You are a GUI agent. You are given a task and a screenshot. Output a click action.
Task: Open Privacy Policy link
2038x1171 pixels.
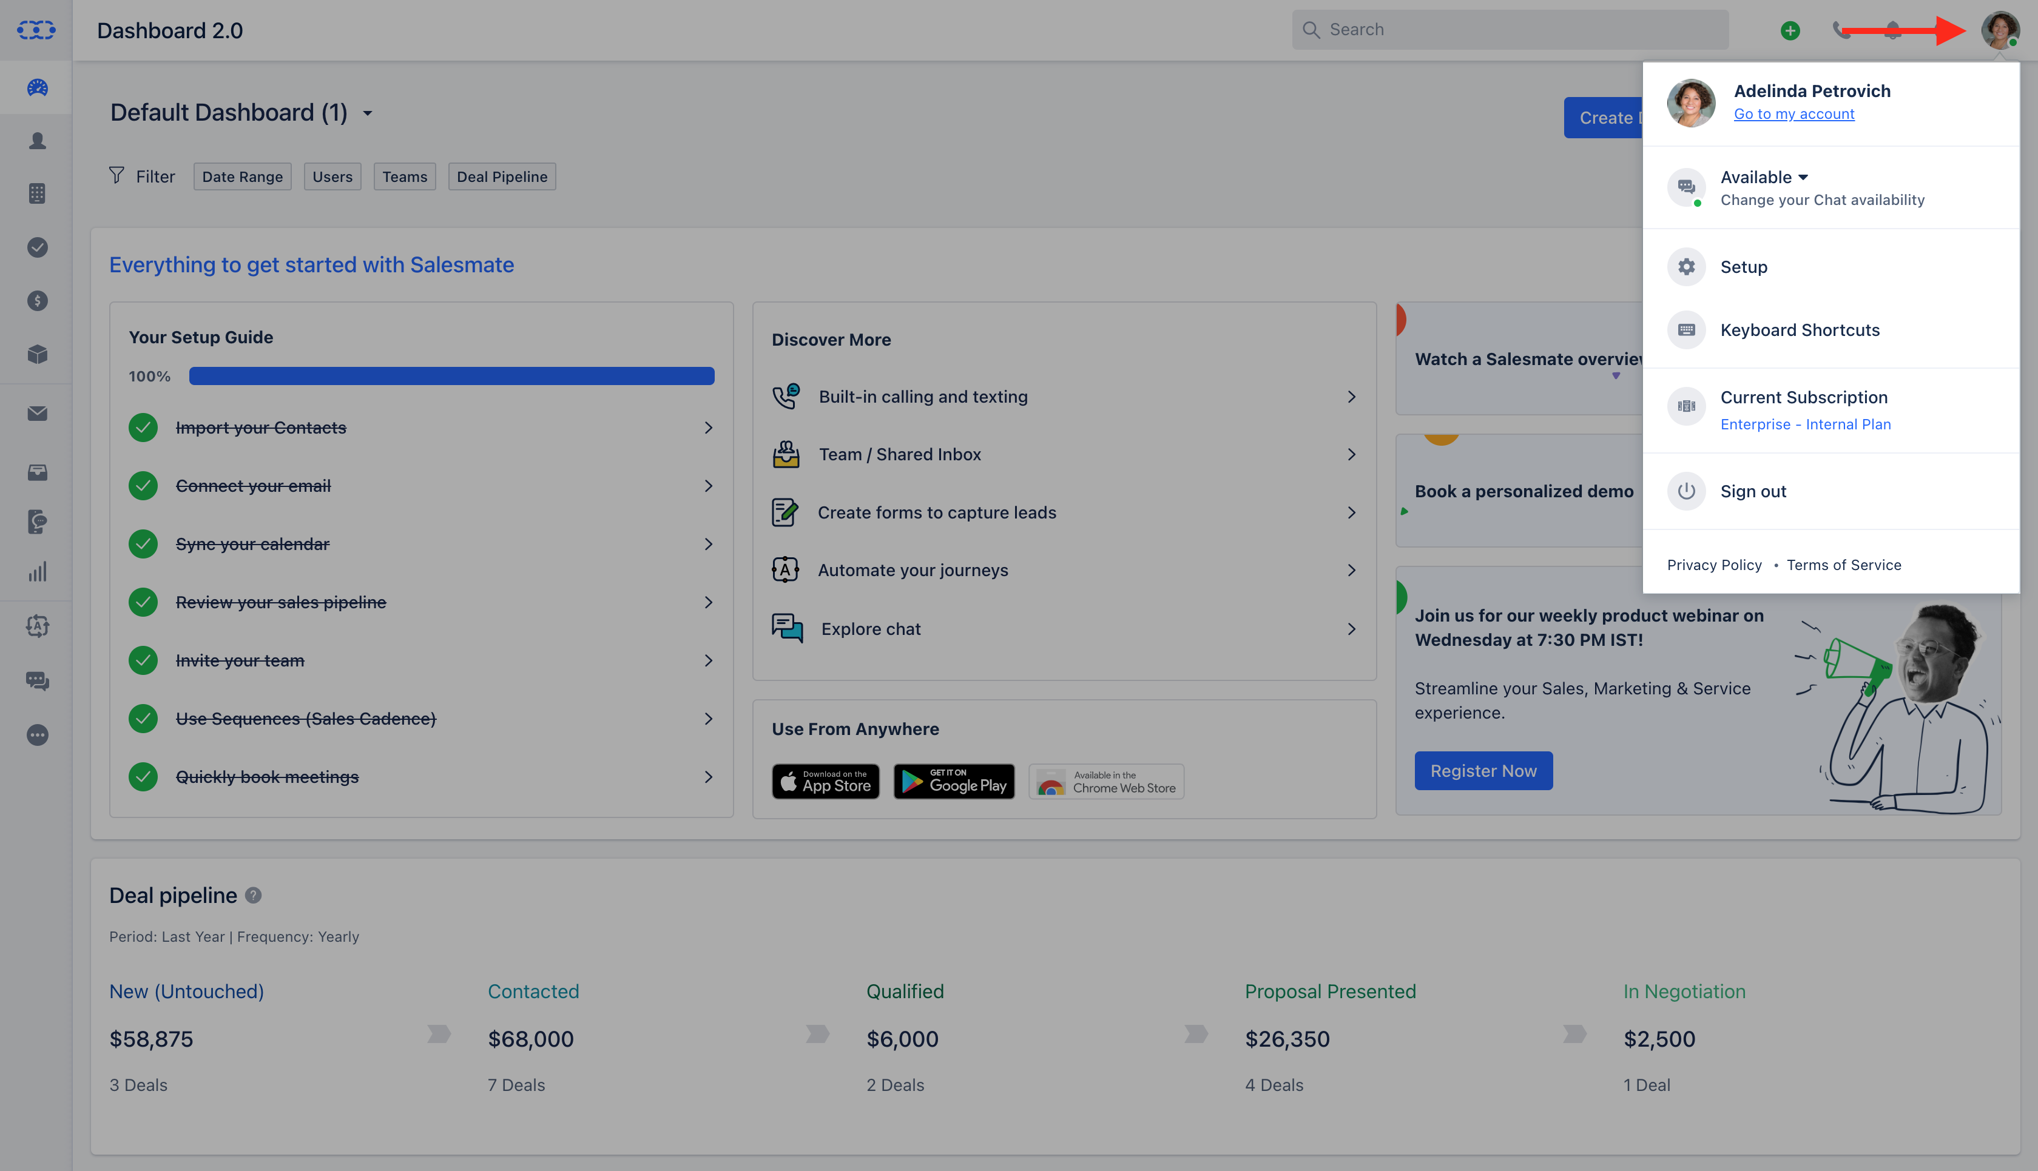(1714, 565)
